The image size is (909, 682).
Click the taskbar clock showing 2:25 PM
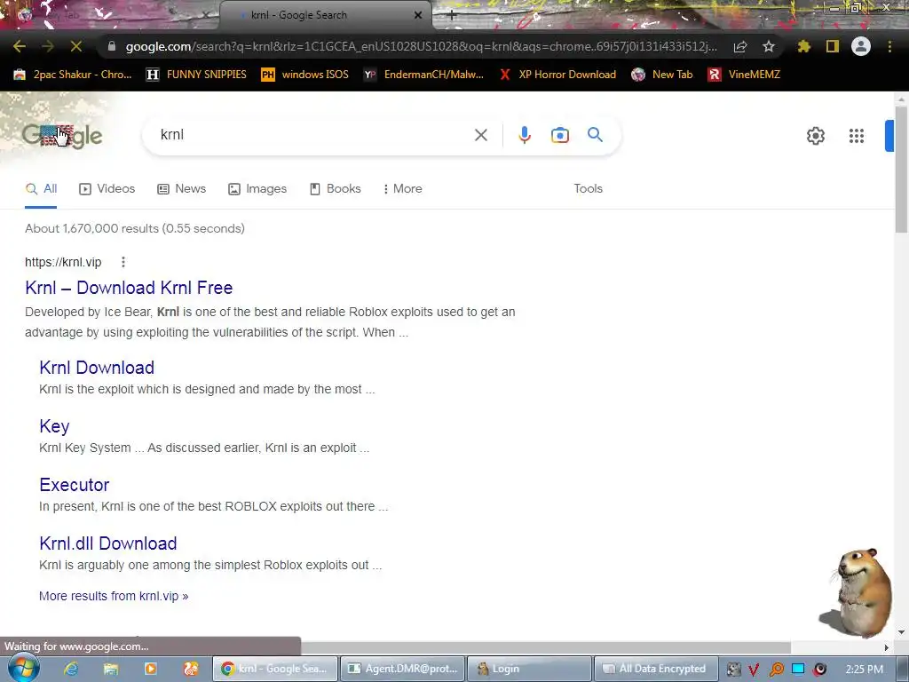[x=865, y=670]
